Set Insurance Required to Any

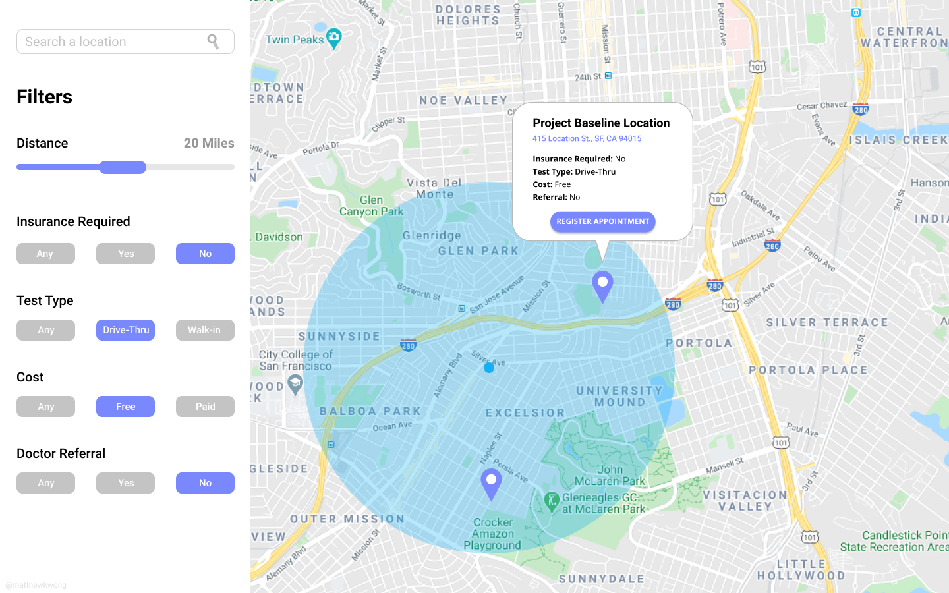45,254
